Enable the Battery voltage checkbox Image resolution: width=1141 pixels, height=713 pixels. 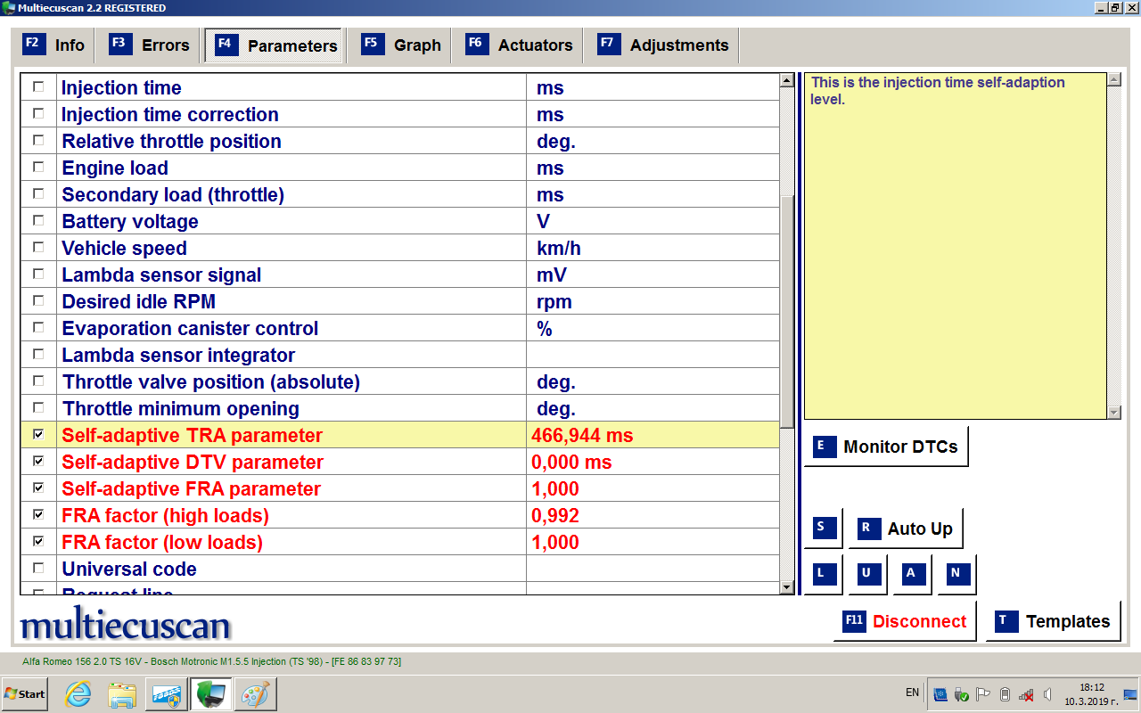point(38,221)
